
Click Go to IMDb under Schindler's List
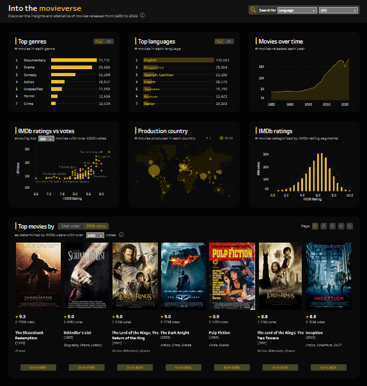86,367
